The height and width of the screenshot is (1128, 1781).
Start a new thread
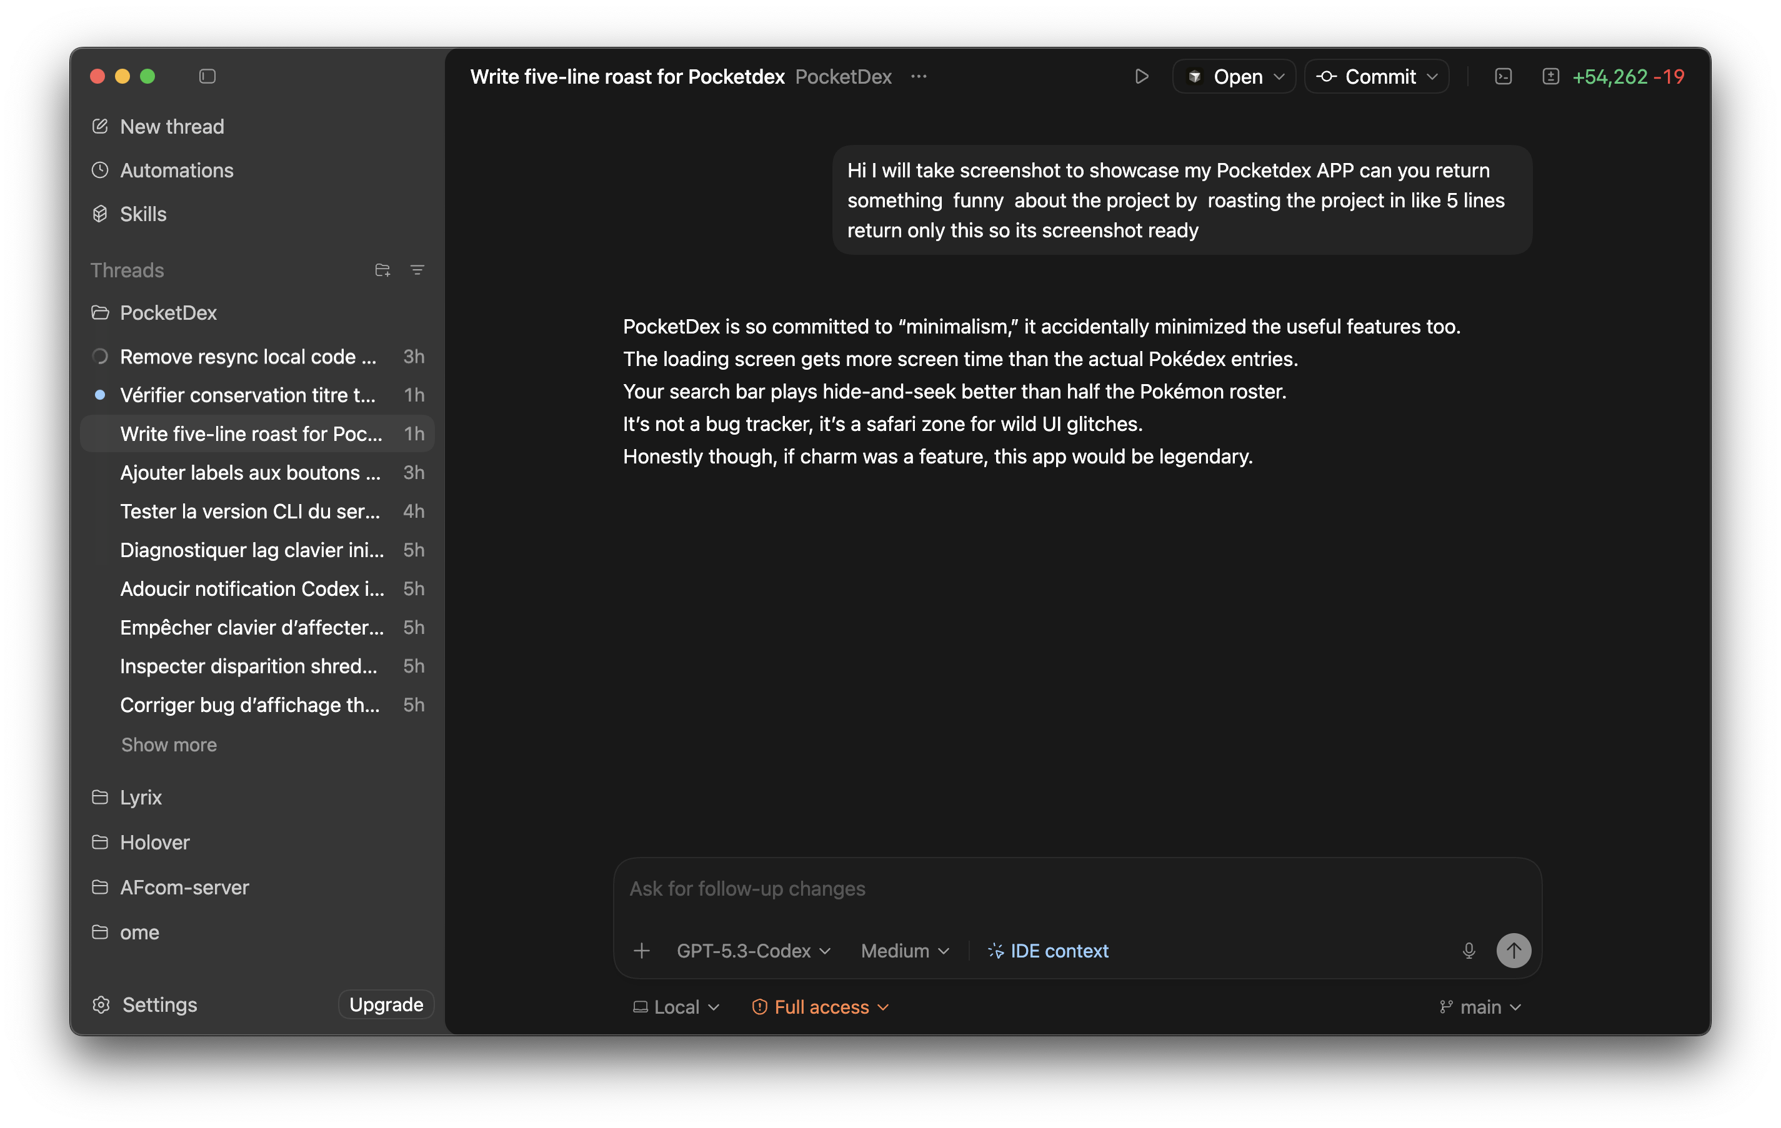tap(172, 126)
